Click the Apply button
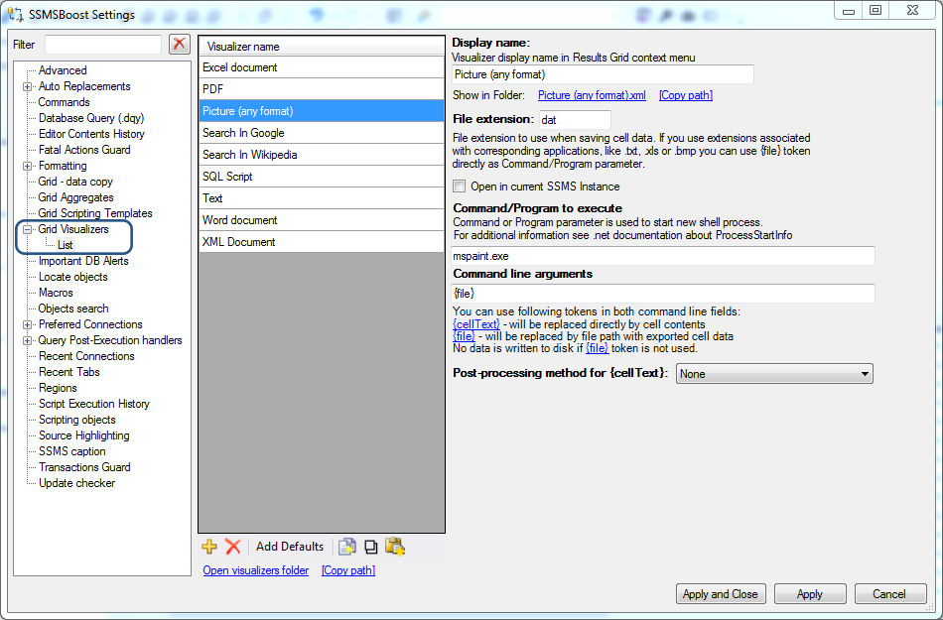Viewport: 943px width, 620px height. coord(809,594)
